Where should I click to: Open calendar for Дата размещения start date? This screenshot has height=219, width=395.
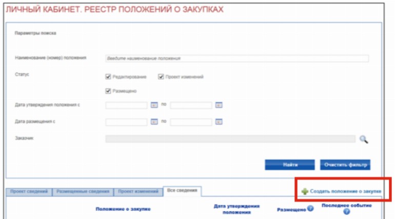pos(153,122)
